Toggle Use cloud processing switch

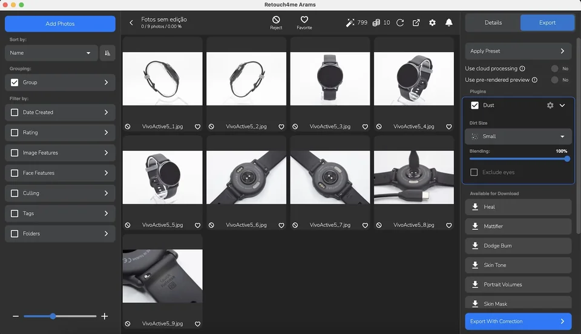(555, 68)
